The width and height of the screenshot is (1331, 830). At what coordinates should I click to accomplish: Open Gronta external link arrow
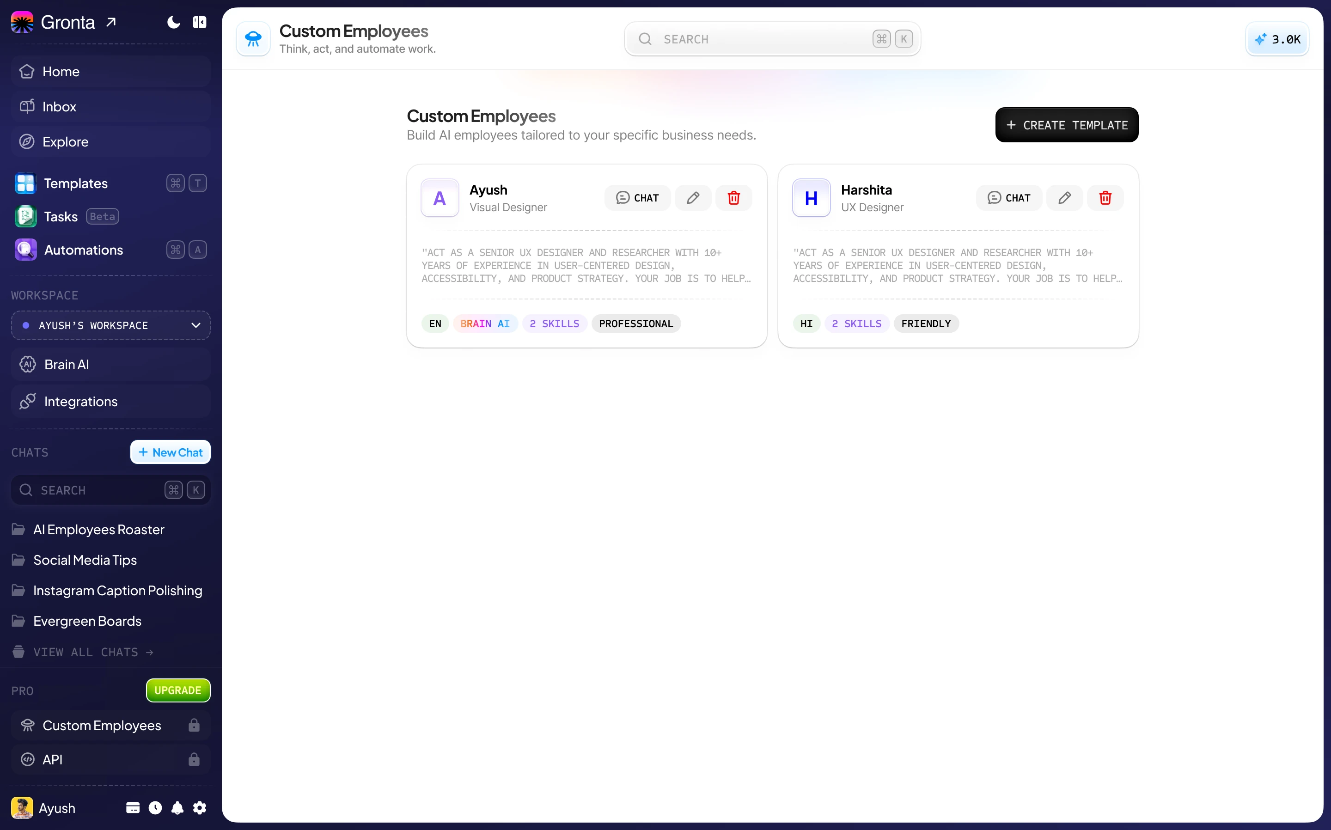click(x=111, y=22)
